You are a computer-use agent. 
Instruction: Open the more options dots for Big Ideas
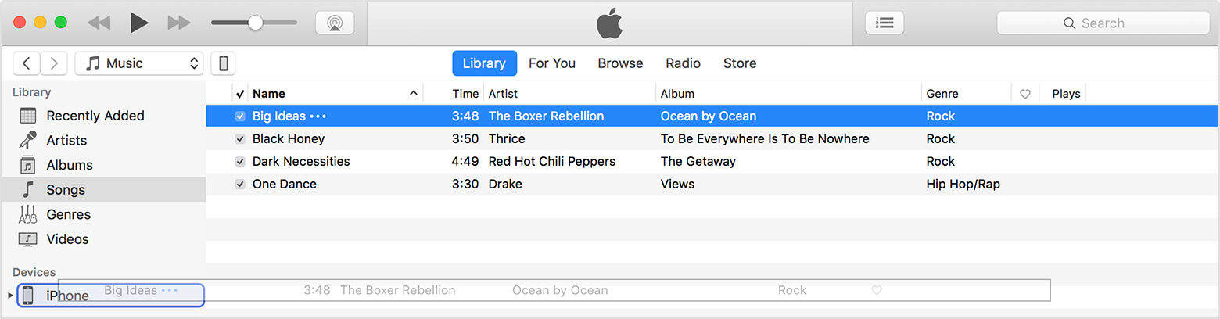[x=318, y=116]
